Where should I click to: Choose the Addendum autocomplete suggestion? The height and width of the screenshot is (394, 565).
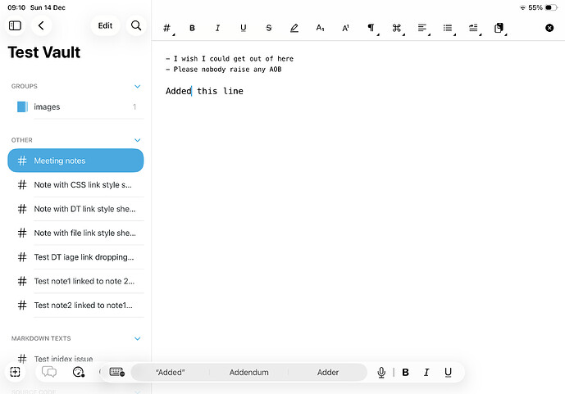point(248,372)
